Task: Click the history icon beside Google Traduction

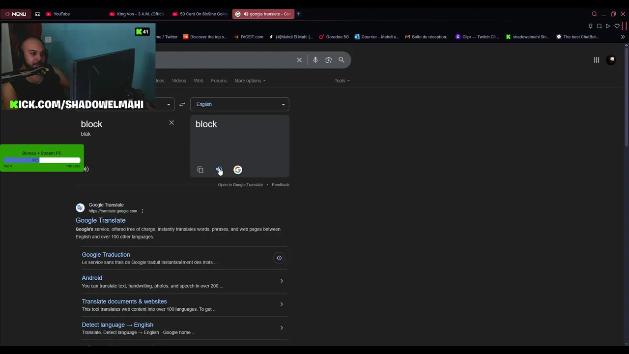Action: point(279,258)
